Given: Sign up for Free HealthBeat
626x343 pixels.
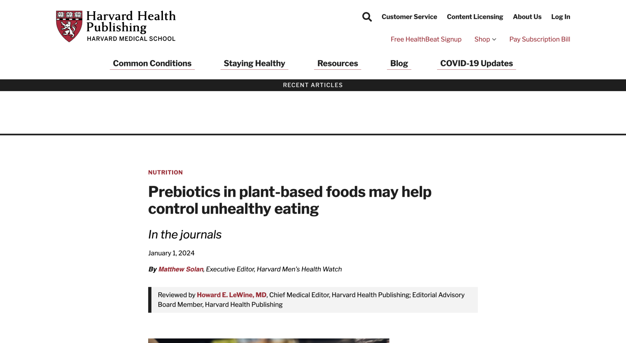Looking at the screenshot, I should pos(426,39).
